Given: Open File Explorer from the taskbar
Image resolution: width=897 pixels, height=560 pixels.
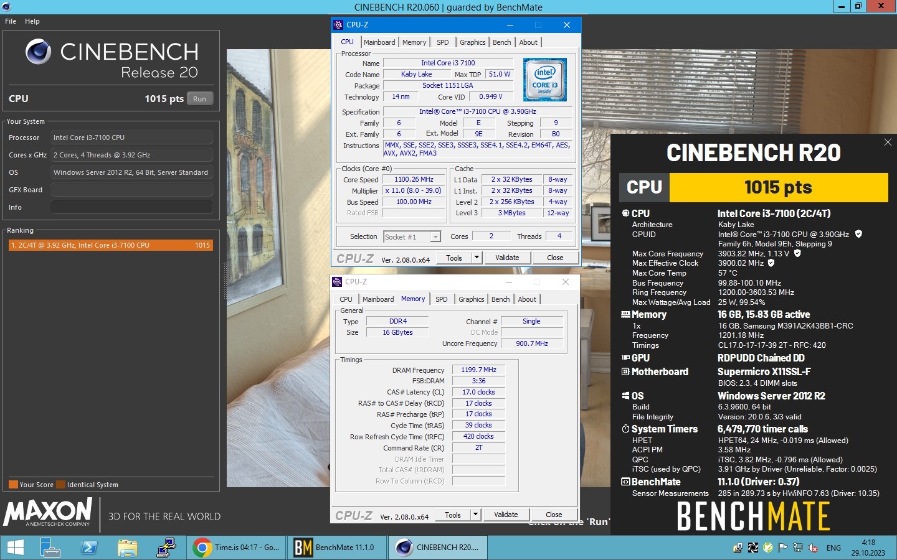Looking at the screenshot, I should point(127,548).
